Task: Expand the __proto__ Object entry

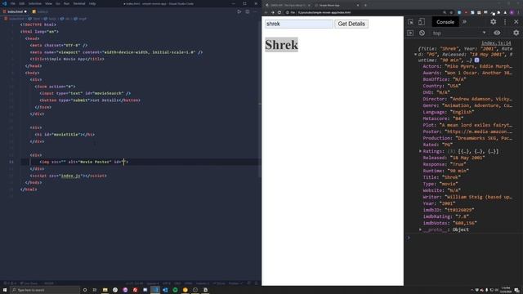Action: 420,229
